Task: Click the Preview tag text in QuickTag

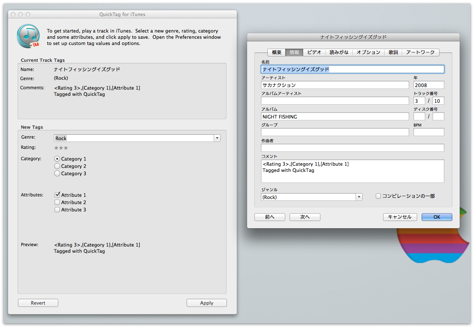Action: pos(97,248)
